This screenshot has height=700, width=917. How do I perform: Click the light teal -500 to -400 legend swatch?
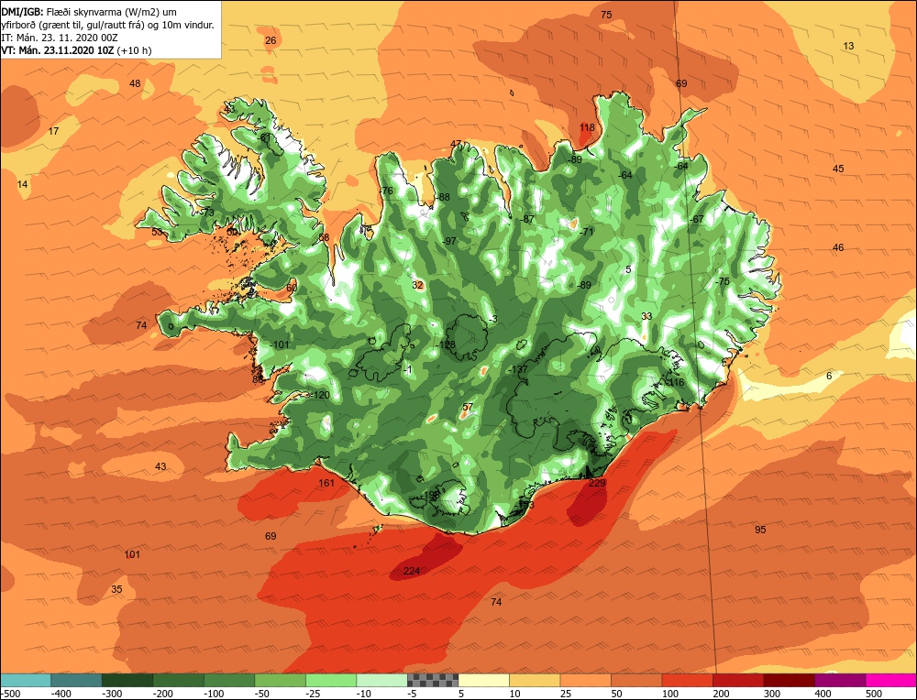[x=26, y=680]
